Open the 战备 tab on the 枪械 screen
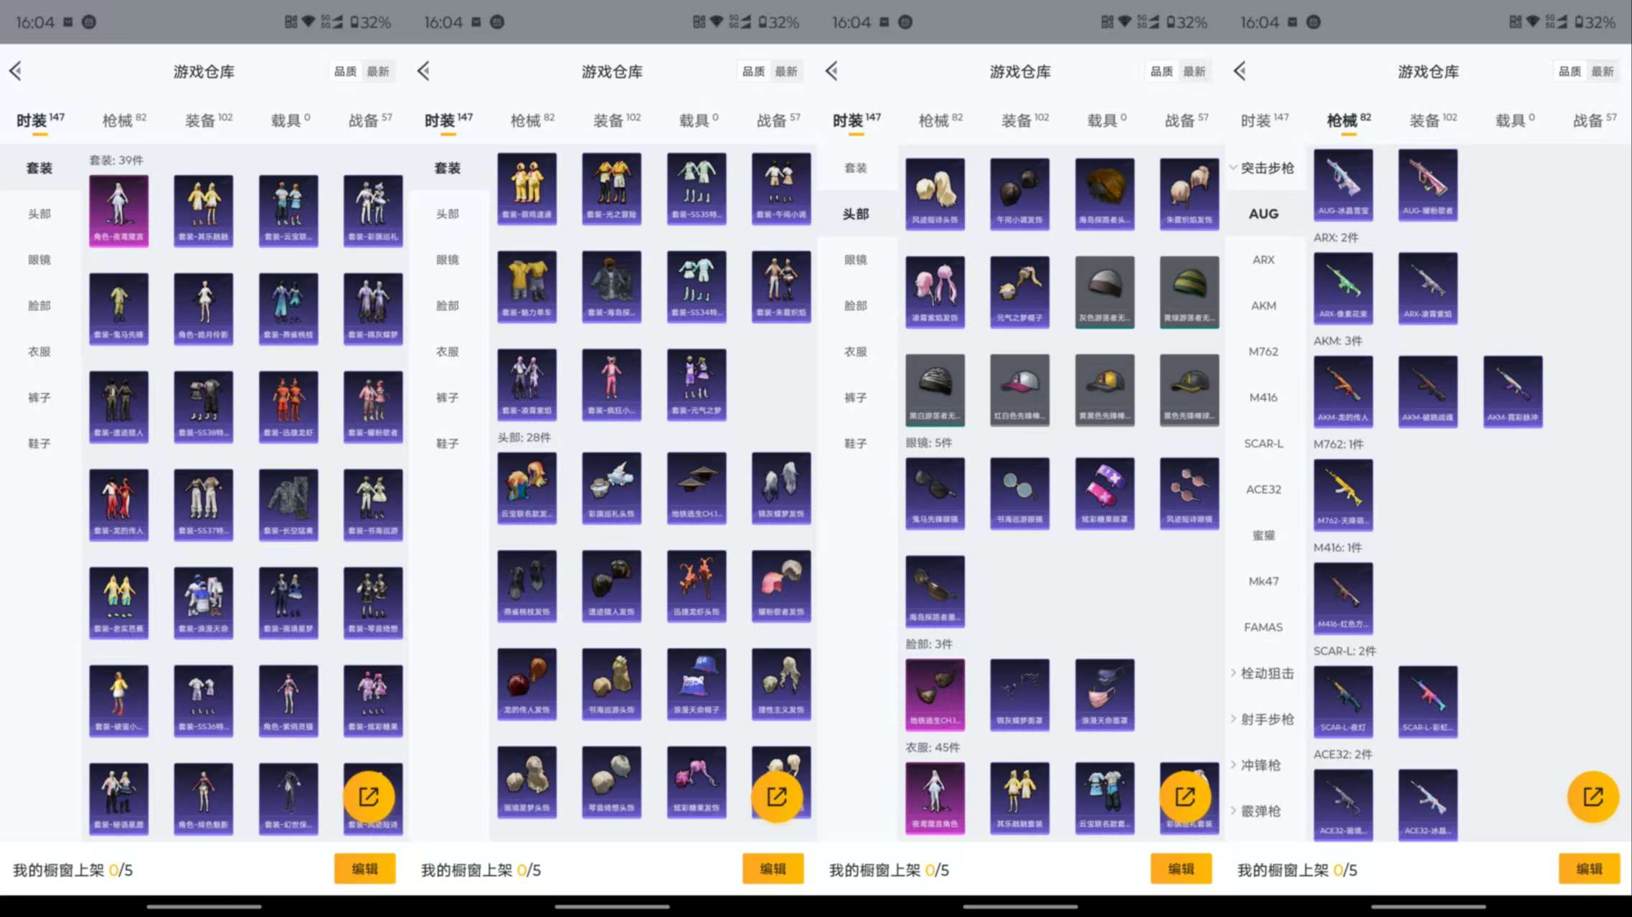 tap(1595, 120)
